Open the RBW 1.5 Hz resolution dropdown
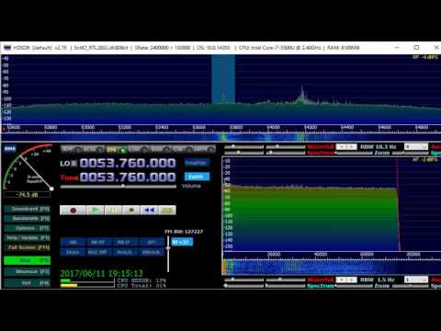This screenshot has height=331, width=441. 346,280
